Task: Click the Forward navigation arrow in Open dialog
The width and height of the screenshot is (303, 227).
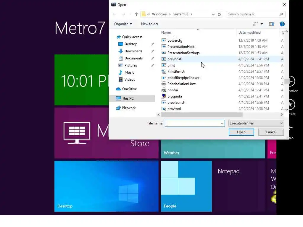Action: point(123,14)
